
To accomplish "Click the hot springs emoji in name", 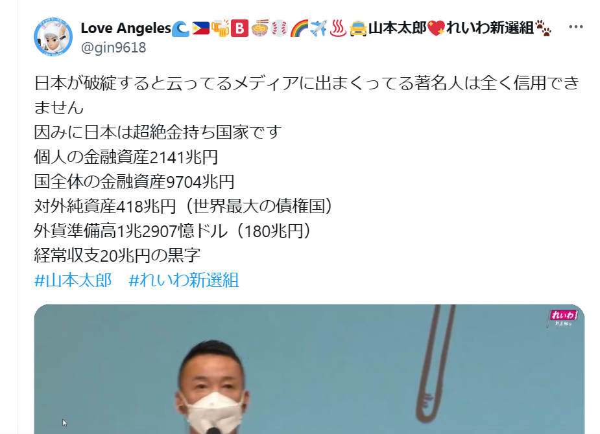I will (338, 29).
